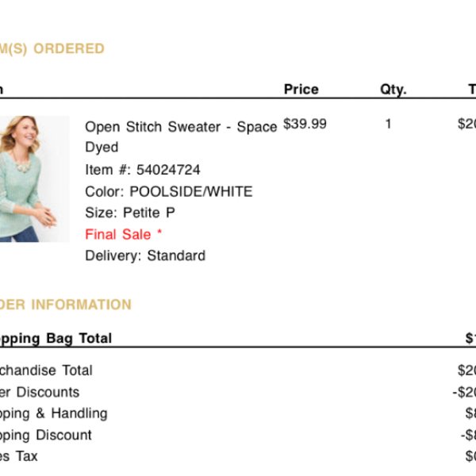Click the Delivery: Standard line

tap(145, 255)
